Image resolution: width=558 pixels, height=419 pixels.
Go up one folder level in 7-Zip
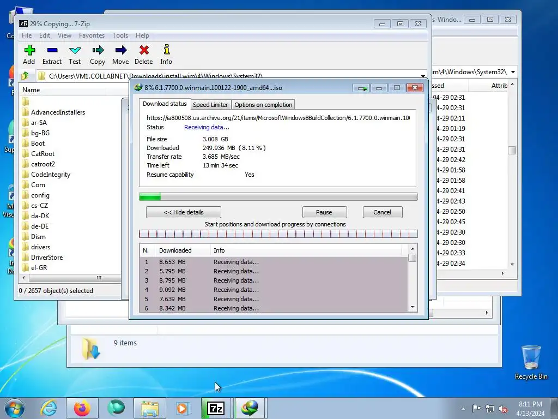tap(25, 76)
